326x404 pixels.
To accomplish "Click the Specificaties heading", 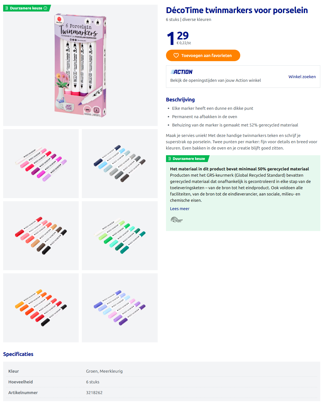I will coord(18,354).
